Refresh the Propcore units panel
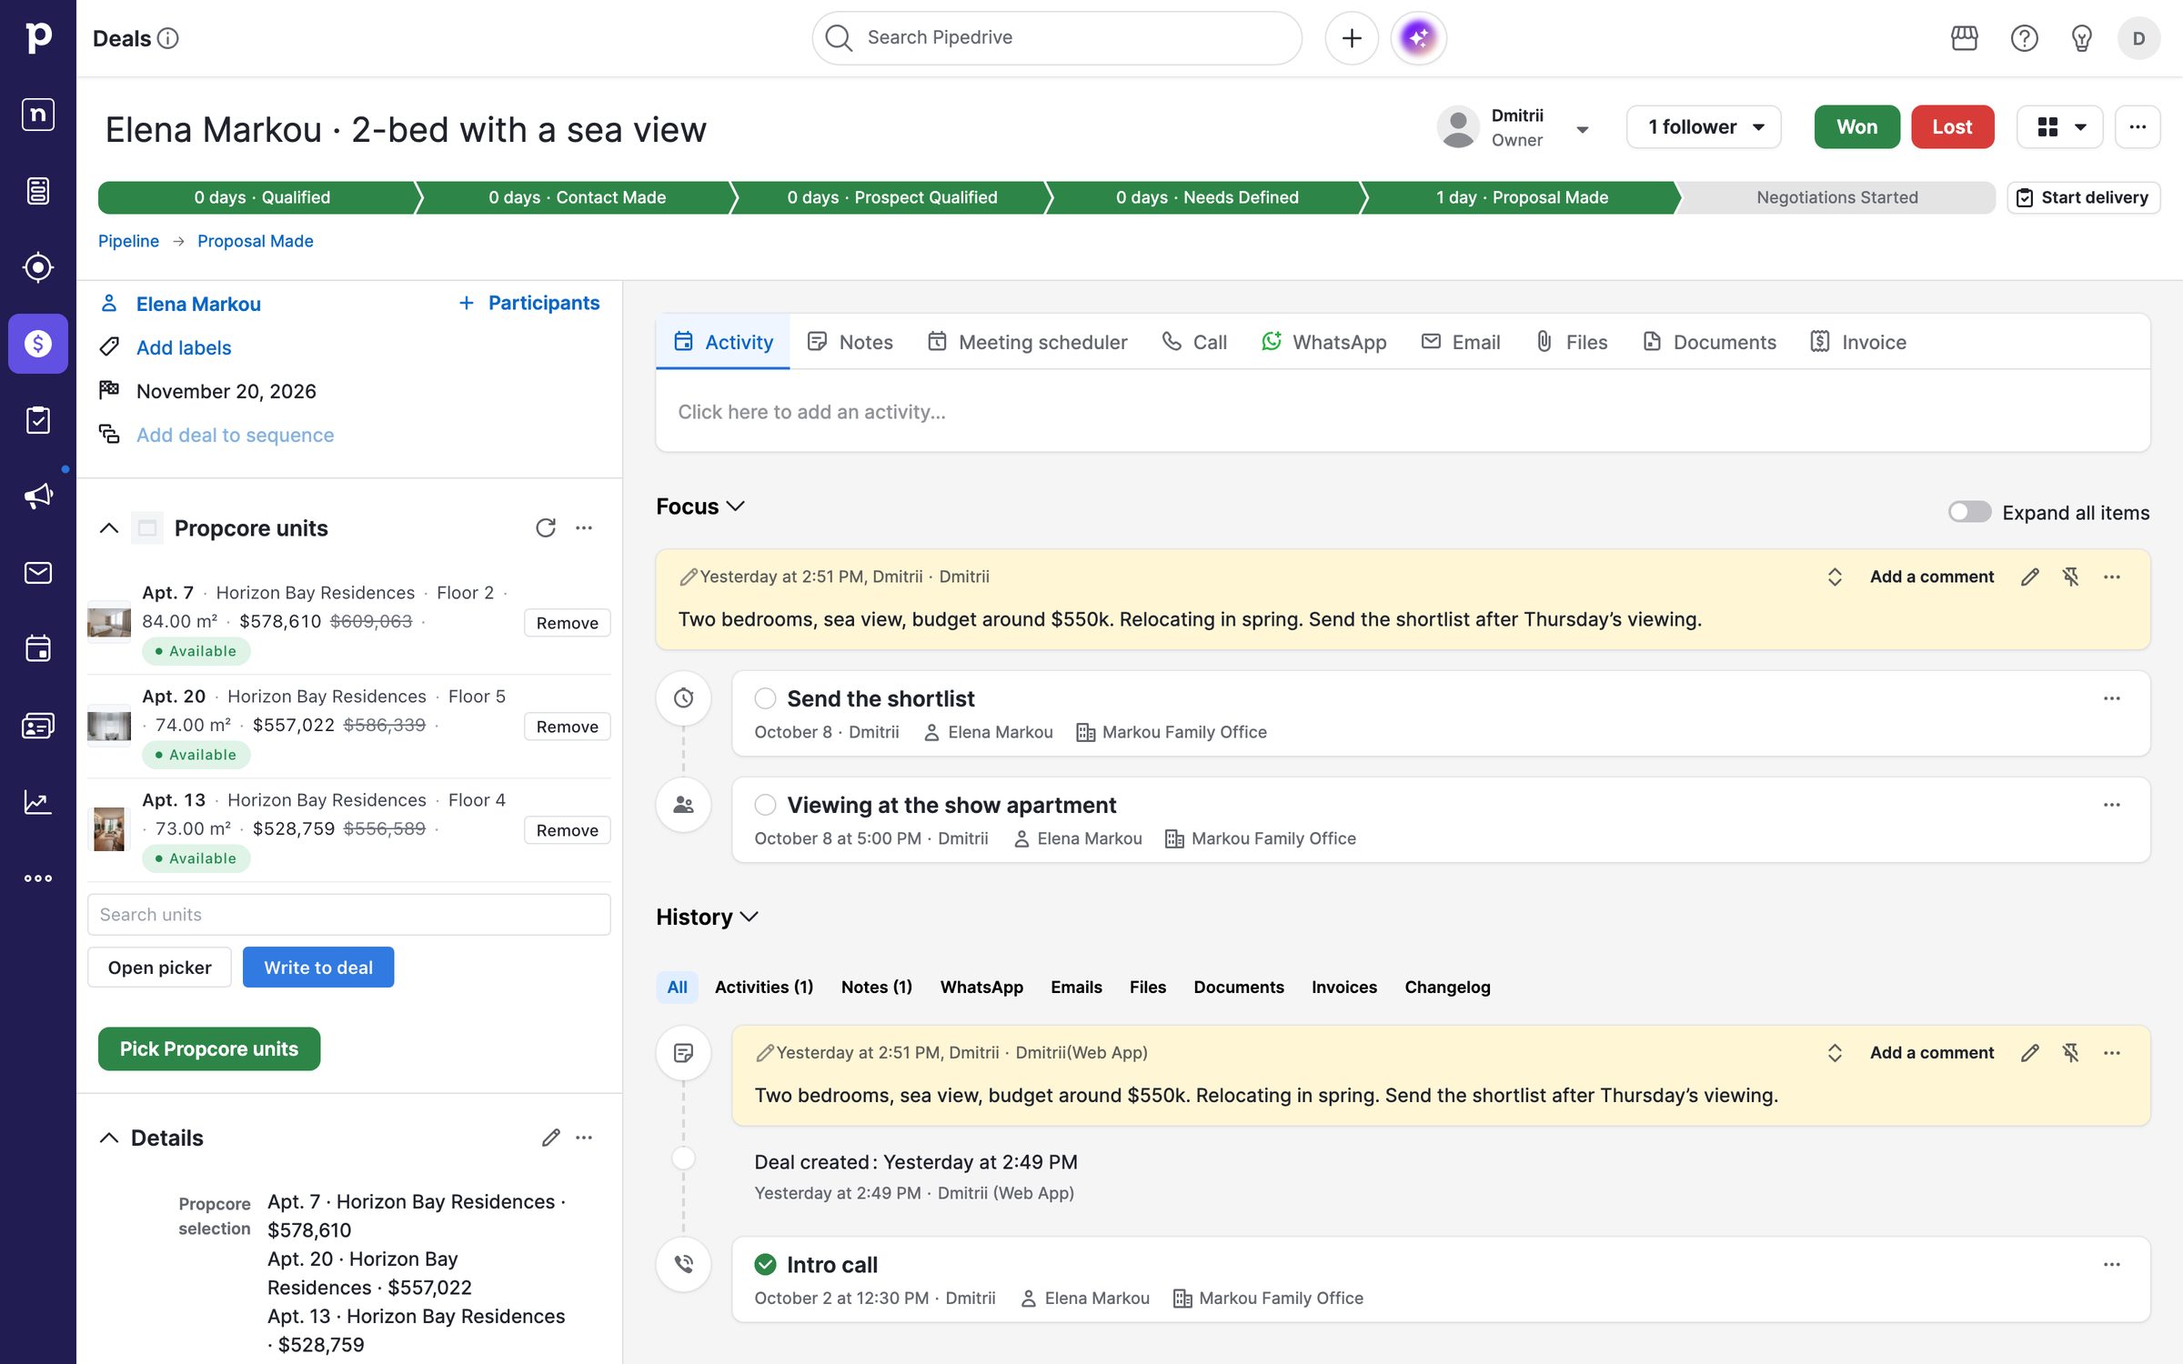Screen dimensions: 2183x1364 (x=546, y=528)
